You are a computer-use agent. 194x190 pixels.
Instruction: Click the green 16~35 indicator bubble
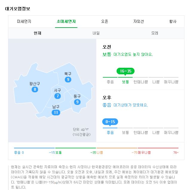(126, 71)
